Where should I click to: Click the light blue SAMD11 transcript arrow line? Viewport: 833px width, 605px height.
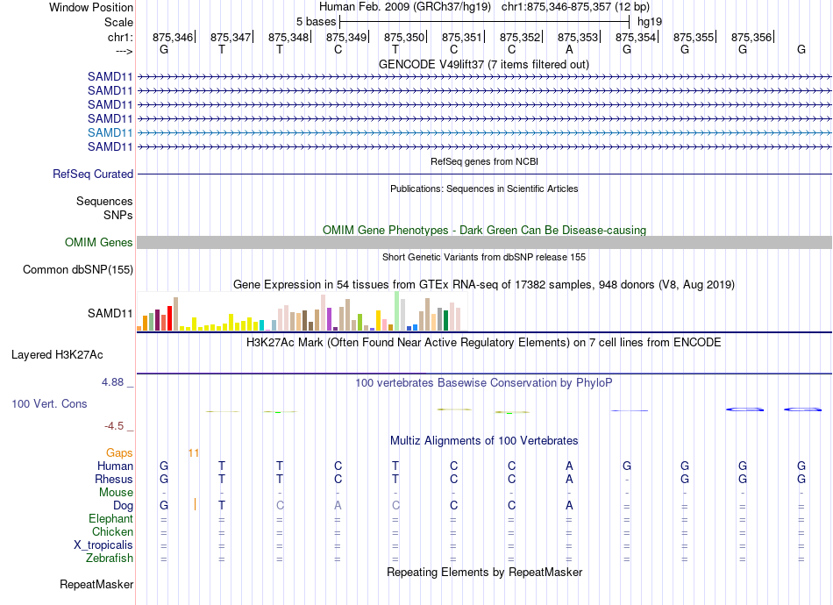484,132
